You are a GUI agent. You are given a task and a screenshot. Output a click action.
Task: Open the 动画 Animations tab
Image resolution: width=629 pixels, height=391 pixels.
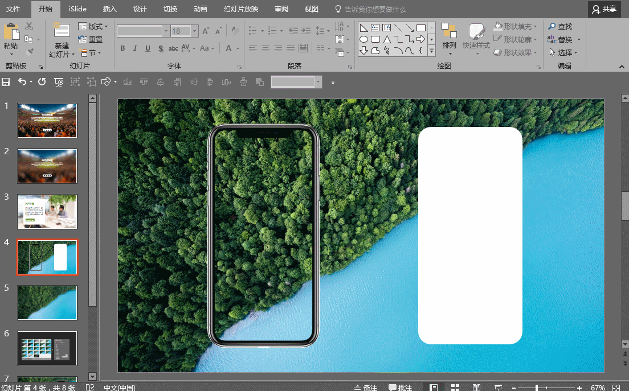[200, 9]
